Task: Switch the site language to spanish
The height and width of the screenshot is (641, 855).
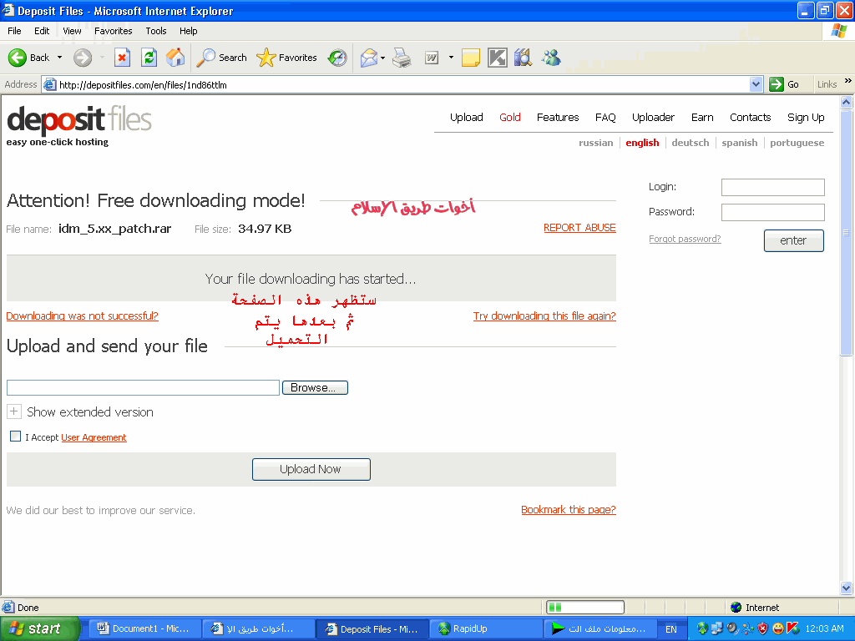Action: 740,143
